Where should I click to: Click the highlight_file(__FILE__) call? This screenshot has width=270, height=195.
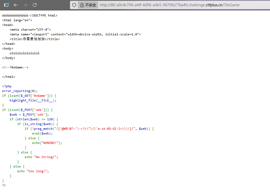click(33, 100)
